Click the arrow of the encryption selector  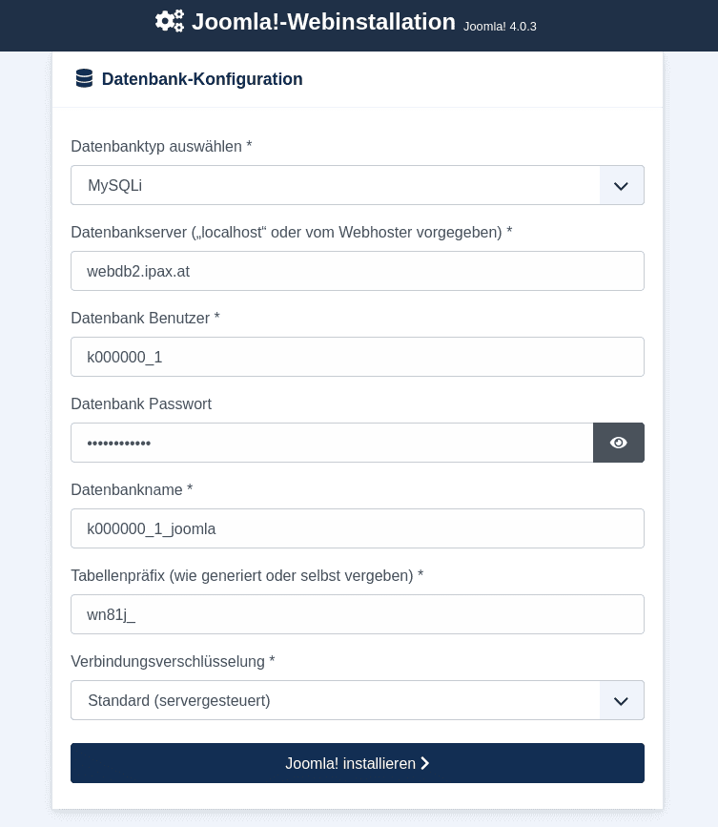pyautogui.click(x=622, y=700)
